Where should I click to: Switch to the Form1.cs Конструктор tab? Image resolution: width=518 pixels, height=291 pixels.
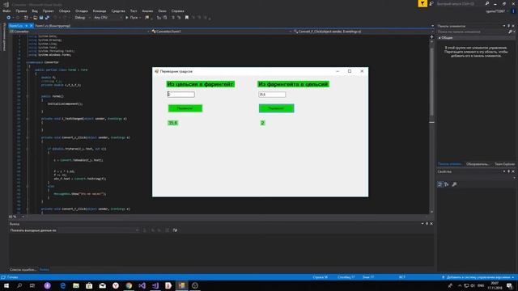pos(53,26)
